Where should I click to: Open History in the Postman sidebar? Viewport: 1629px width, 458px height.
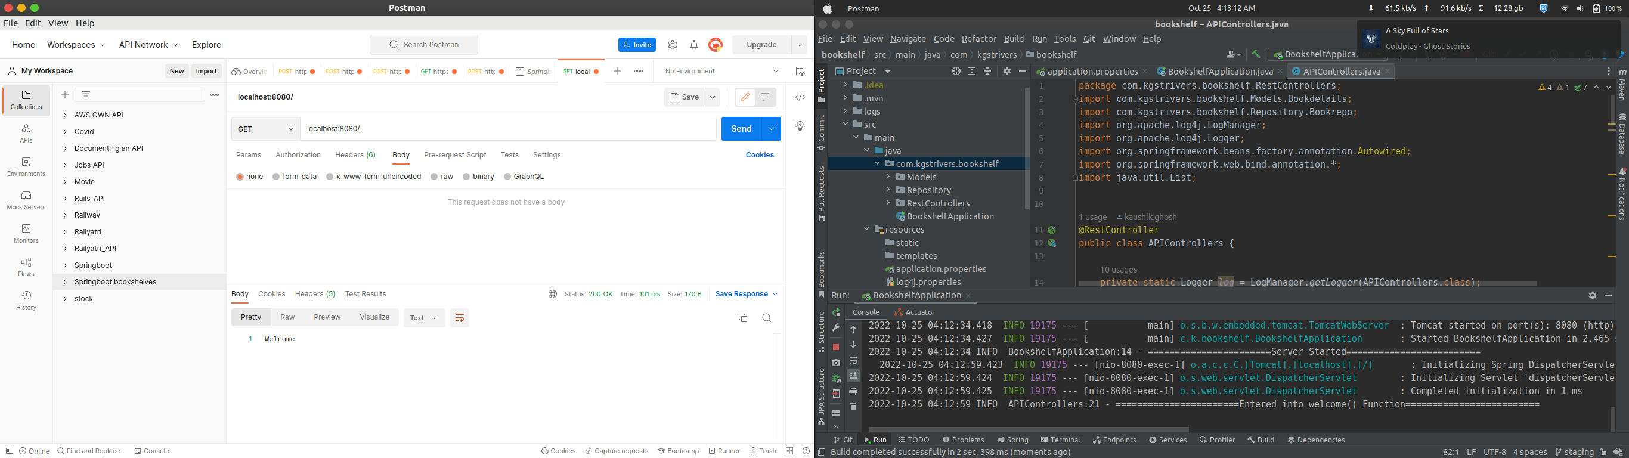(26, 301)
